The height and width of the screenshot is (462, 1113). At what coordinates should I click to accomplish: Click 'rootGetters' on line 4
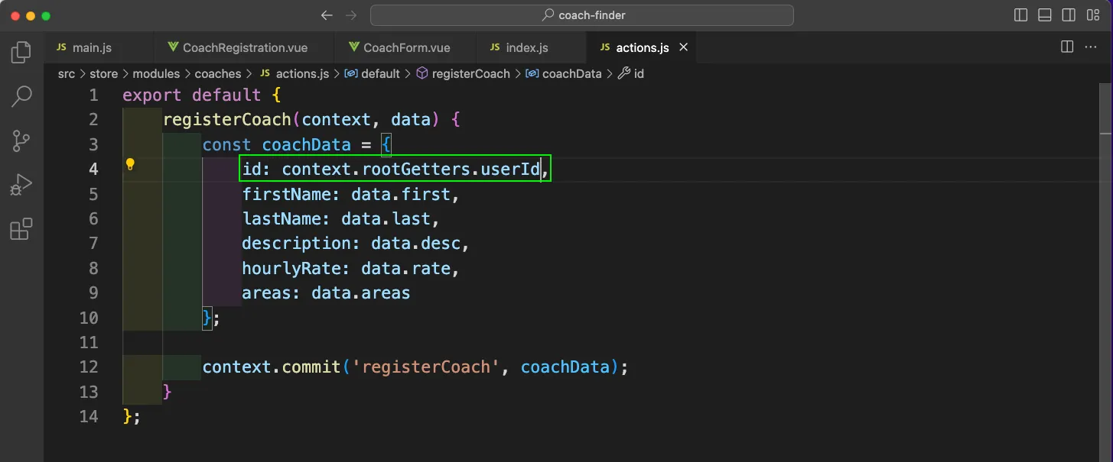[x=416, y=170]
